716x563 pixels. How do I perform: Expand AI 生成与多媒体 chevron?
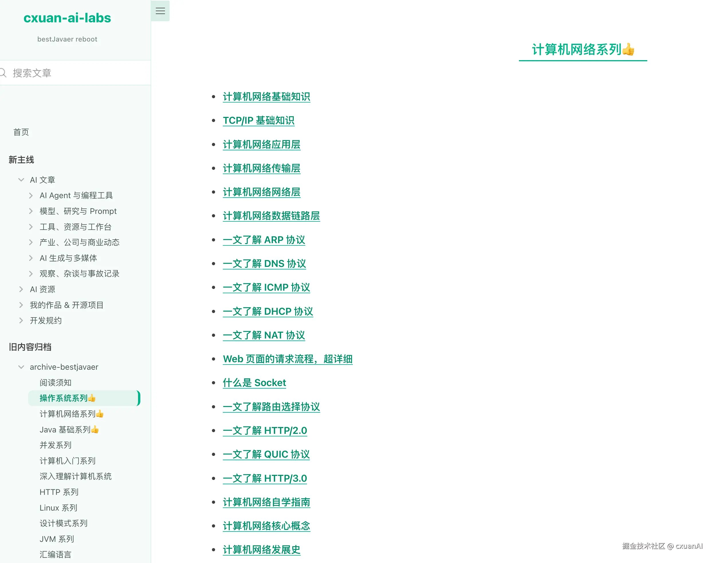[31, 258]
